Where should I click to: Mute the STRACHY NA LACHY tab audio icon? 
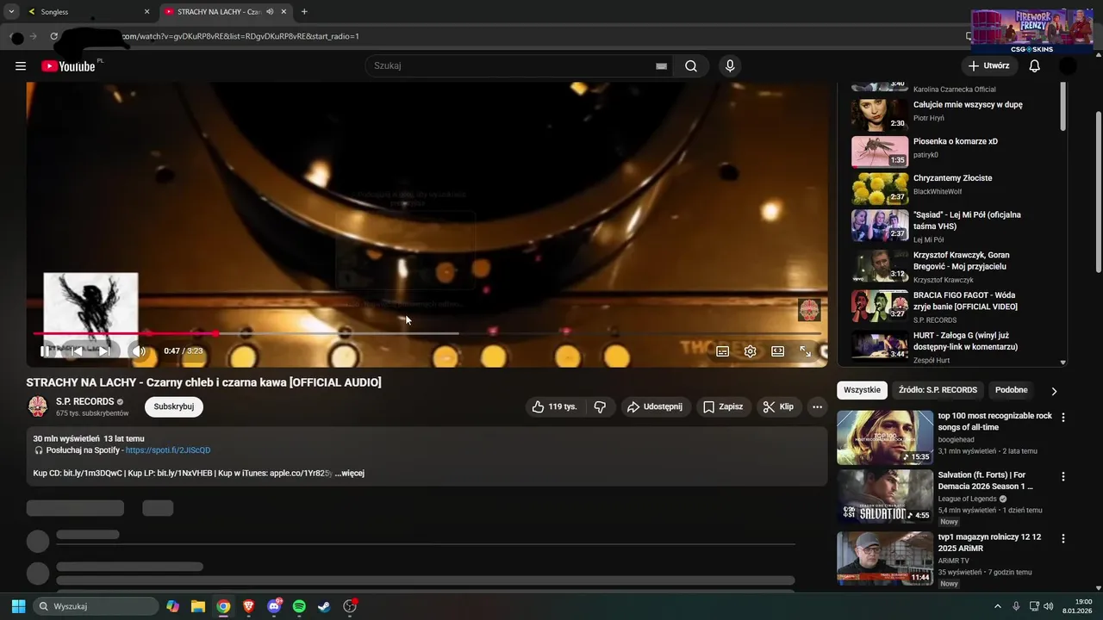(x=270, y=12)
